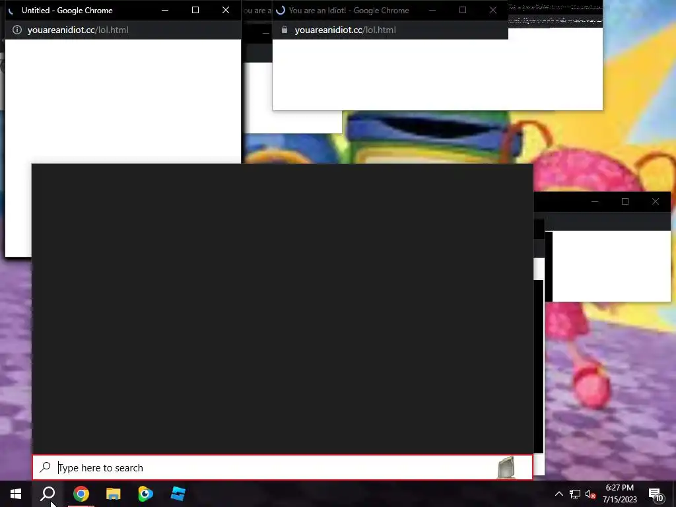Open the Windows Start menu
The image size is (676, 507).
[x=16, y=494]
